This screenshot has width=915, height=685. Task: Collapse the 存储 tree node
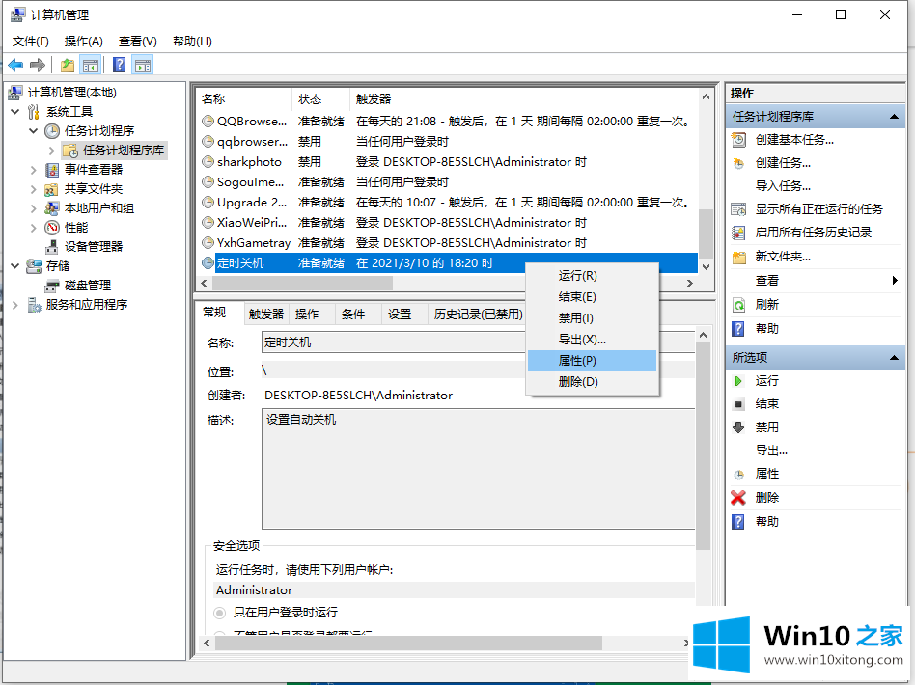[15, 265]
